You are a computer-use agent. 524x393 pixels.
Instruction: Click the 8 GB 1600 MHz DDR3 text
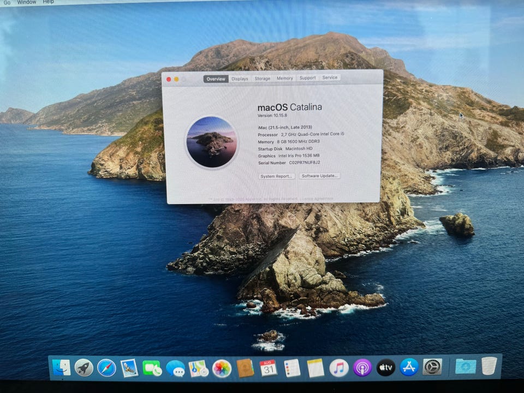(298, 141)
